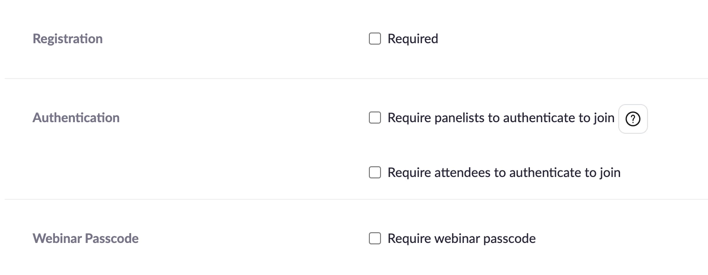The height and width of the screenshot is (275, 708).
Task: Tick the Registration Required checkbox
Action: click(374, 39)
